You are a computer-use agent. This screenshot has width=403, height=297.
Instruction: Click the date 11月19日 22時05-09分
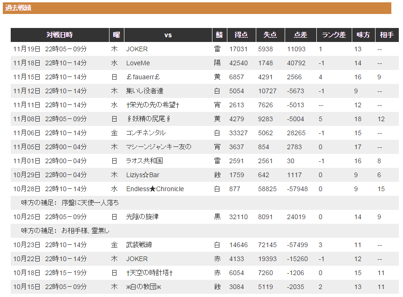50,49
